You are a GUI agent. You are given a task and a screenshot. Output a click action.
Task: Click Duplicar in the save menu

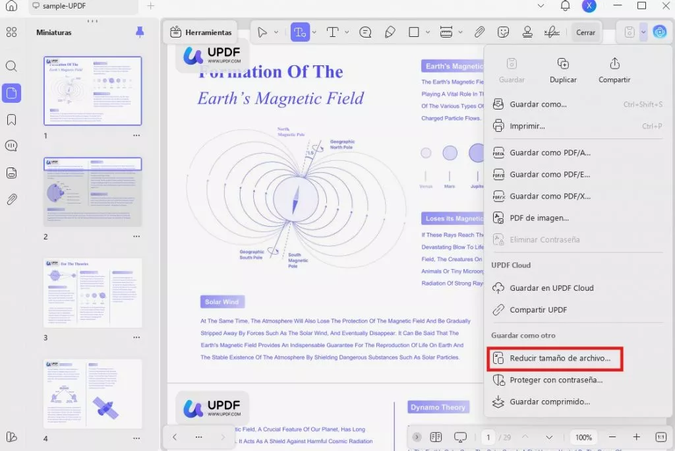pyautogui.click(x=563, y=71)
